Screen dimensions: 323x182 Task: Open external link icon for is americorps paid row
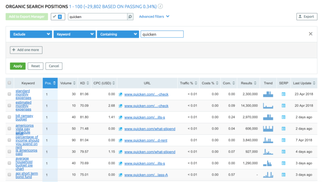120,152
